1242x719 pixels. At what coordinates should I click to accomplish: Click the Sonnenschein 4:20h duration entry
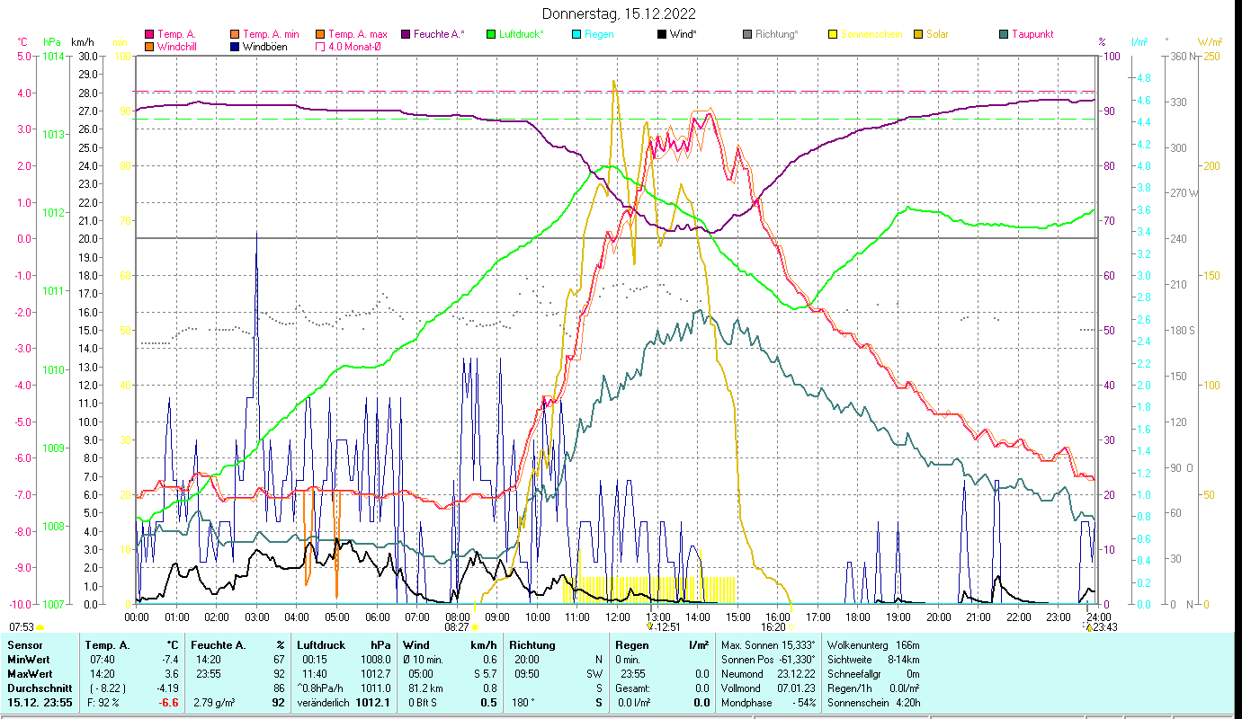click(872, 703)
